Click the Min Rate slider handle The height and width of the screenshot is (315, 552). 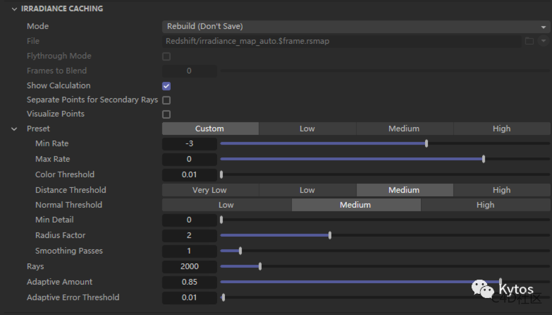pyautogui.click(x=426, y=143)
